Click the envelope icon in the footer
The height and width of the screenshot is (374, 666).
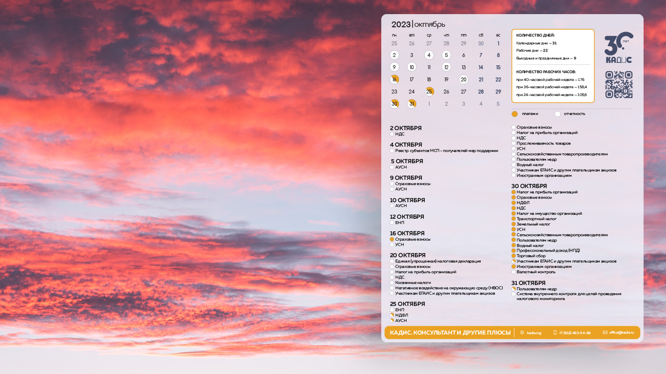click(x=605, y=333)
